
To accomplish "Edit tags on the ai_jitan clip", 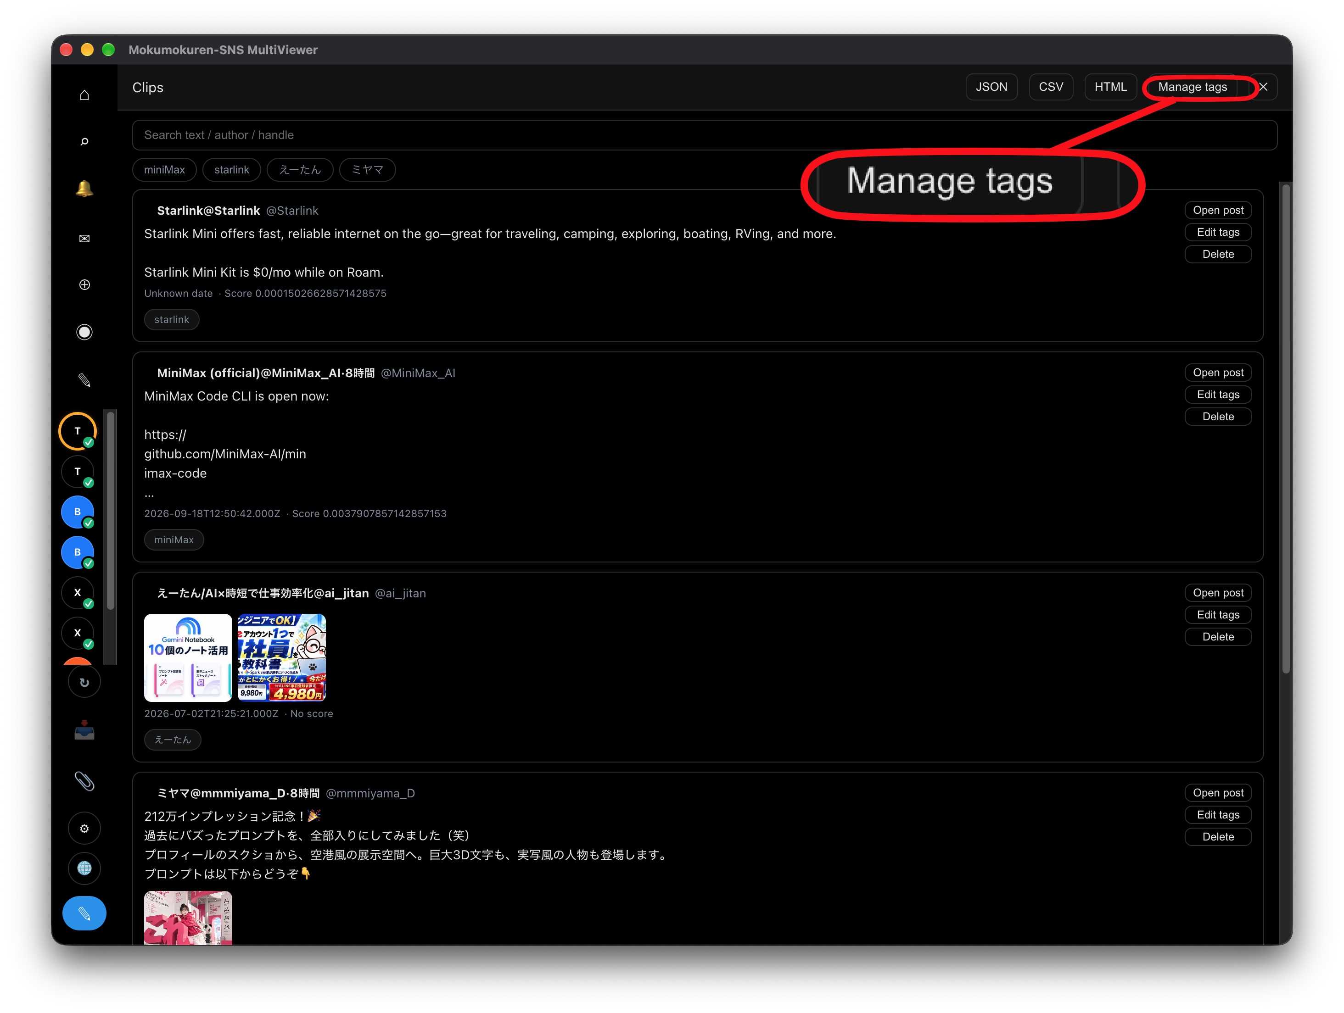I will coord(1218,615).
